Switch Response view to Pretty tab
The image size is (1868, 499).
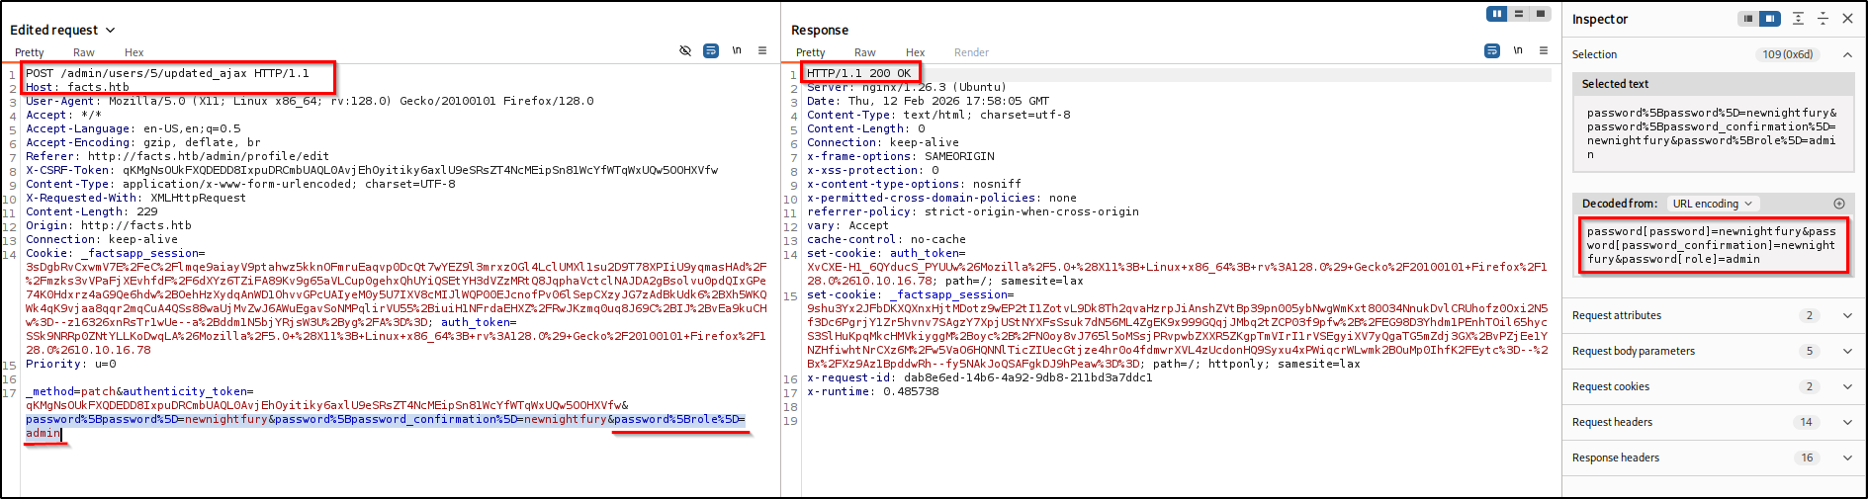(810, 52)
